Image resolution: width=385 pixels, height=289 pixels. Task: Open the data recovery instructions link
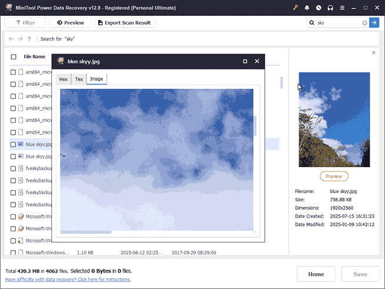pyautogui.click(x=68, y=280)
